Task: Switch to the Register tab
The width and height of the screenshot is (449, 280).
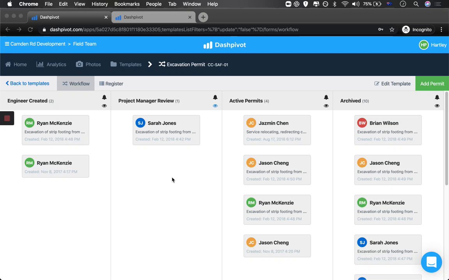Action: [x=111, y=84]
